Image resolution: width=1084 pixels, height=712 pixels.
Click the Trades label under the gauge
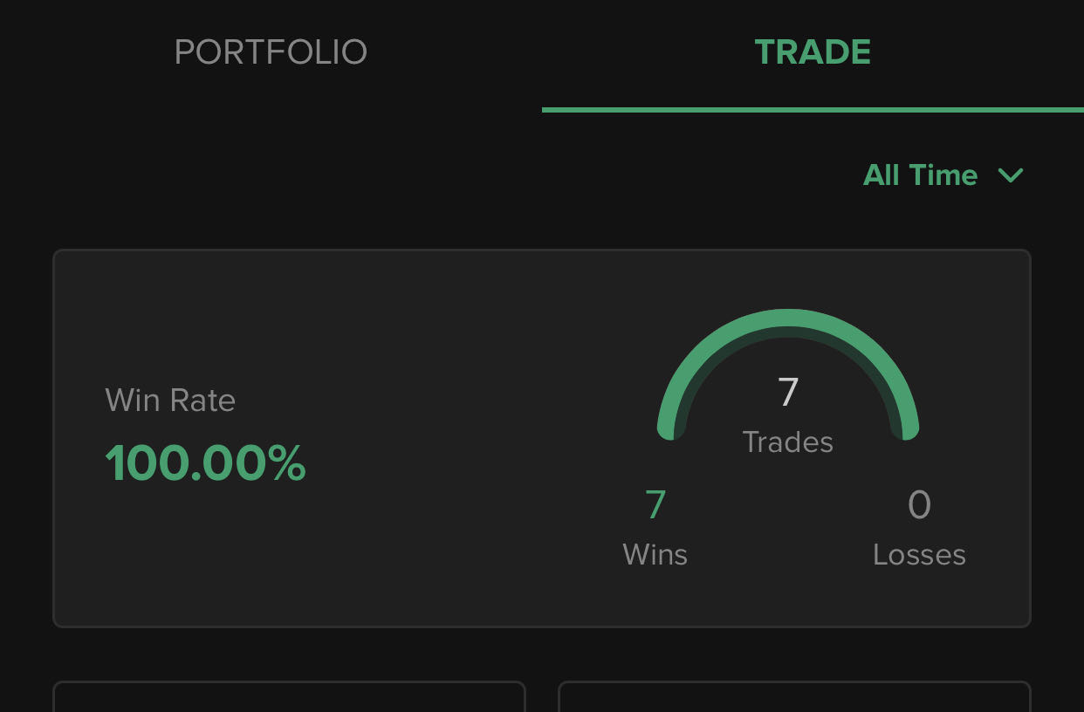click(x=788, y=442)
